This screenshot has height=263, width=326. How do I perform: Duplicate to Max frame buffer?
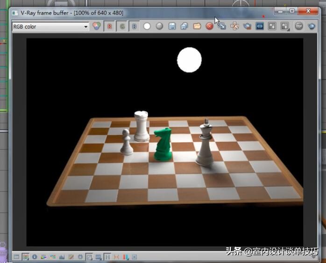pos(222,26)
